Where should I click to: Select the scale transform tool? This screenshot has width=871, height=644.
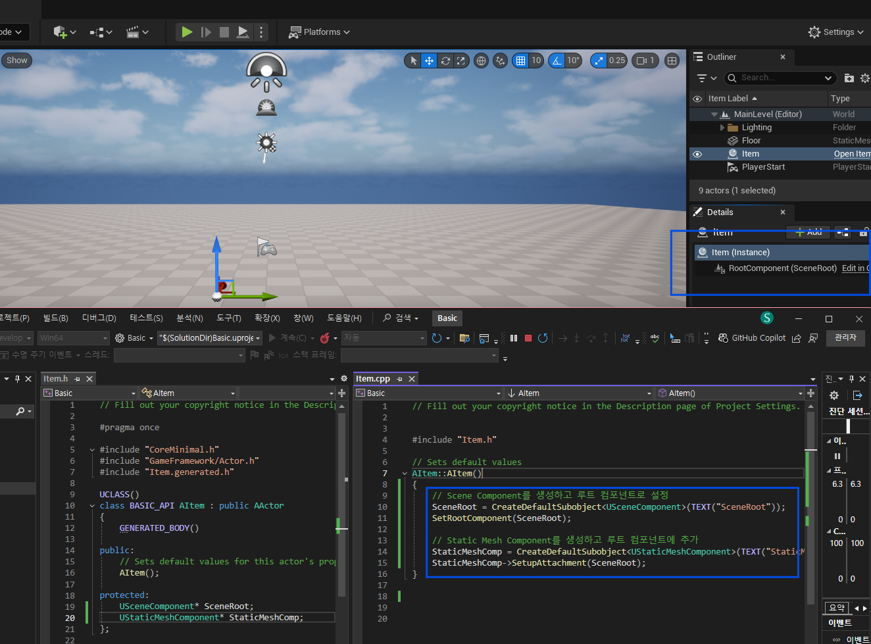[x=460, y=61]
